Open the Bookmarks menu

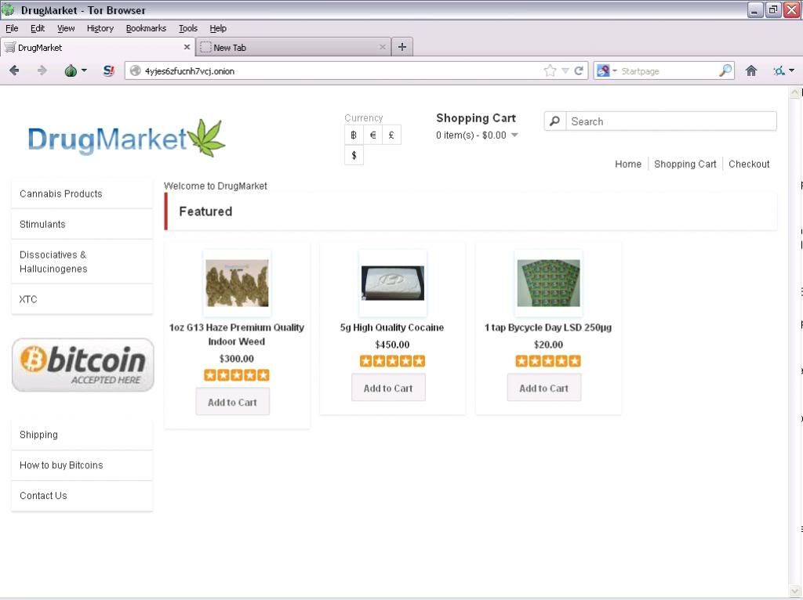click(146, 28)
